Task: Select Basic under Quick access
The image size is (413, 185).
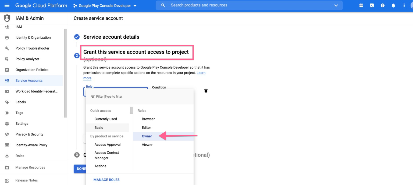Action: coord(99,128)
